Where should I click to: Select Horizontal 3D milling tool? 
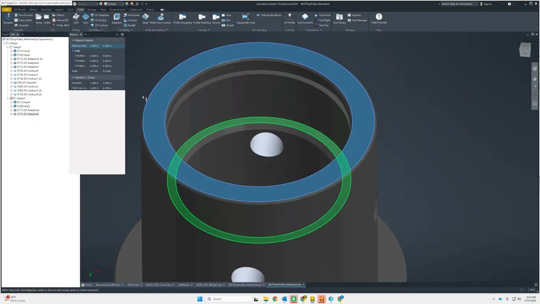pyautogui.click(x=132, y=15)
